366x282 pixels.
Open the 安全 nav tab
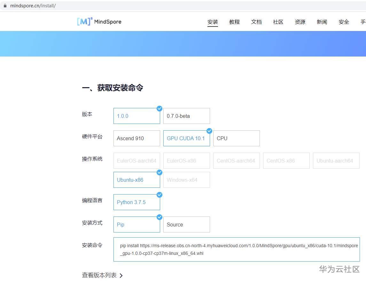click(x=344, y=22)
